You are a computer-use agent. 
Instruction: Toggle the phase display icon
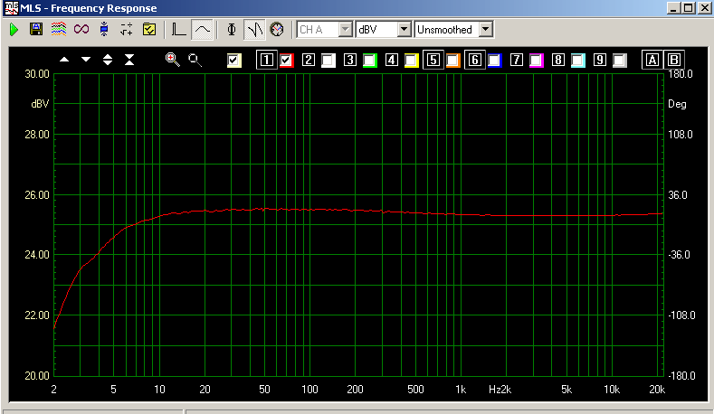[x=232, y=30]
